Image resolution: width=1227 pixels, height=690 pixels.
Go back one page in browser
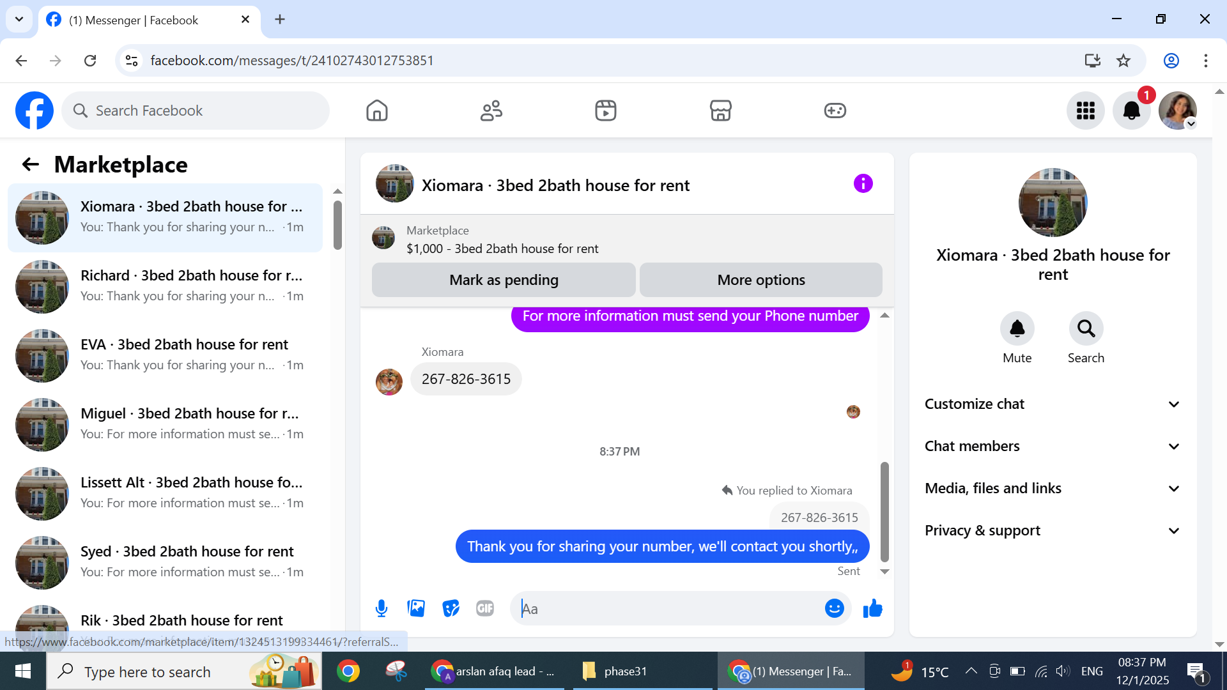point(21,61)
